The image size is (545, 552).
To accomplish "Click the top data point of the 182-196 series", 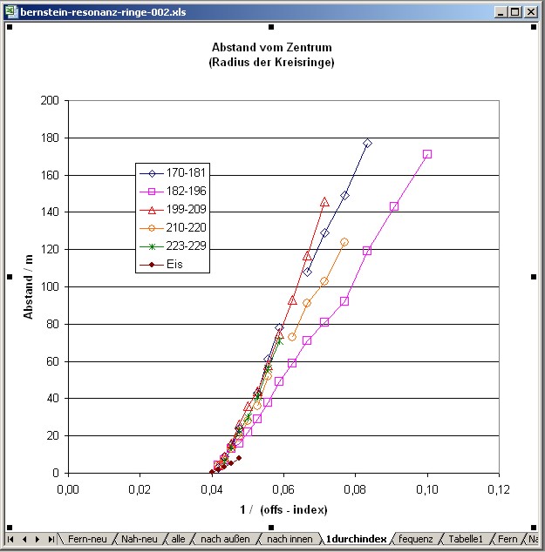I will (427, 154).
